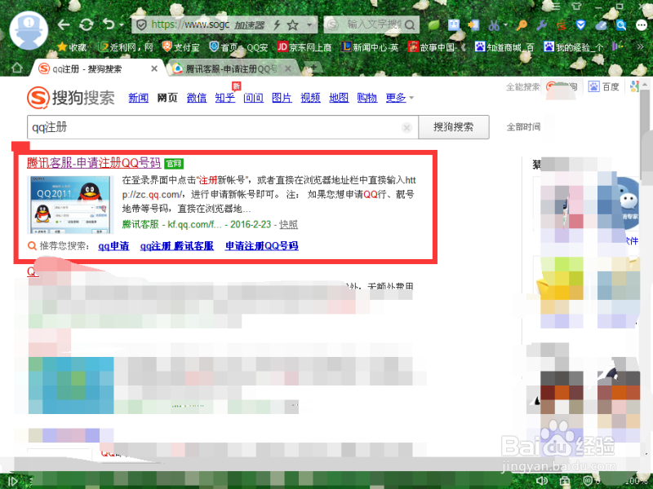Switch to 微信 search category
653x489 pixels.
point(197,98)
